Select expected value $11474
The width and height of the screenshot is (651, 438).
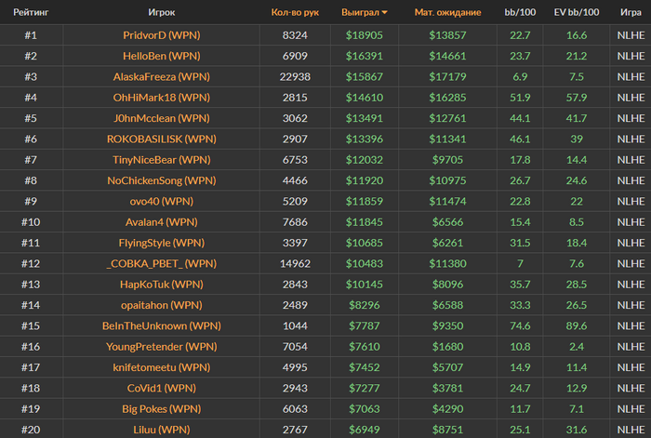[447, 202]
